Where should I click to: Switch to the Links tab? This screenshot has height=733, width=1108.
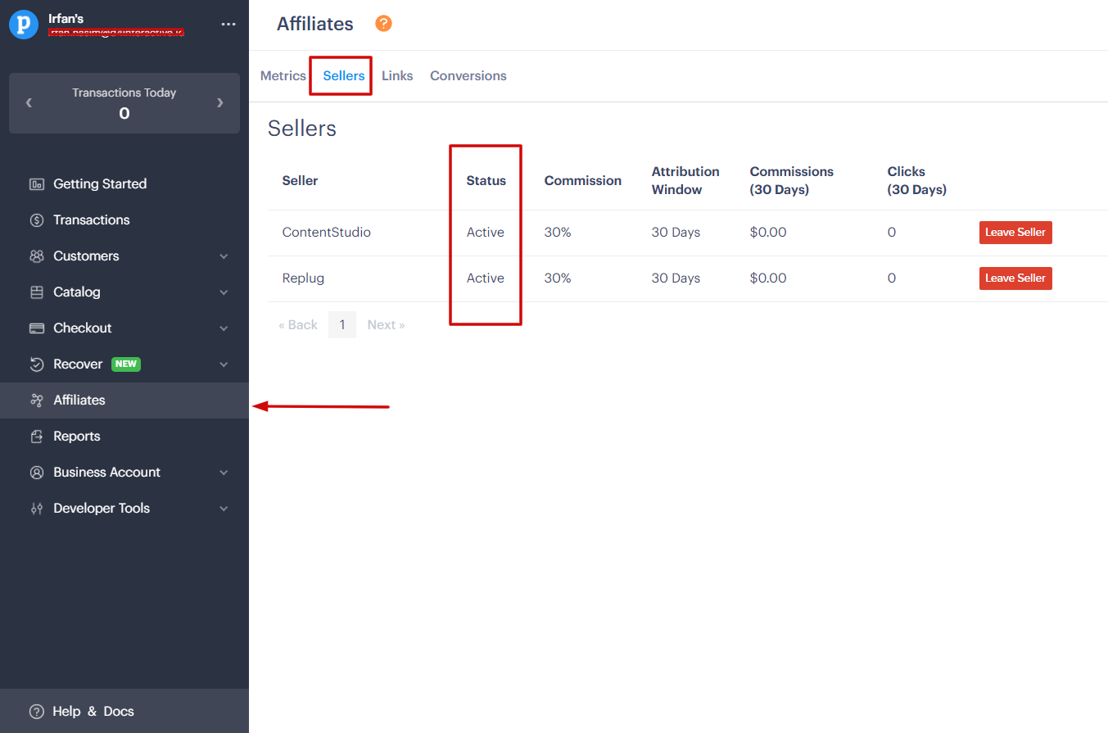pyautogui.click(x=397, y=76)
